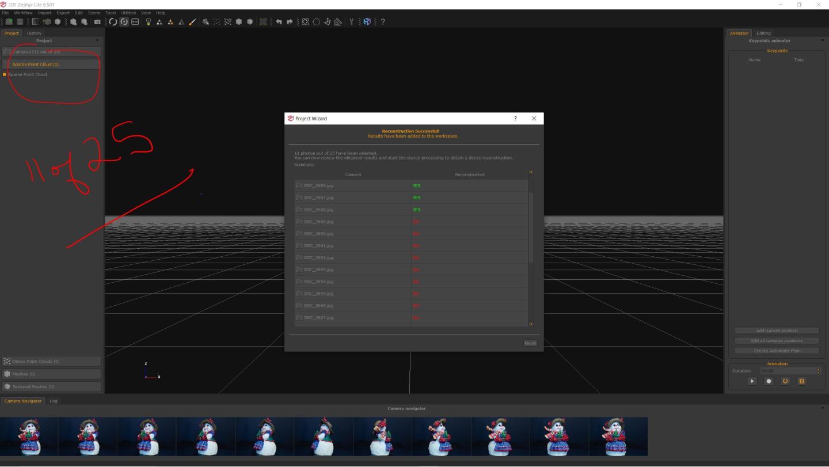This screenshot has height=467, width=829.
Task: Click the wizard summary scrollbar up arrow
Action: [x=531, y=172]
